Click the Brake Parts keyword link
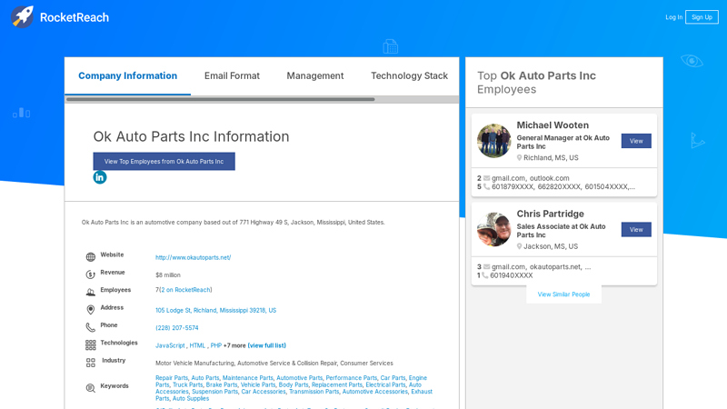Screen dimensions: 727x409 point(222,384)
